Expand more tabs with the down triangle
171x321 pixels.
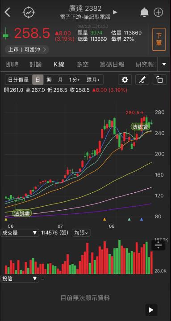click(x=164, y=65)
